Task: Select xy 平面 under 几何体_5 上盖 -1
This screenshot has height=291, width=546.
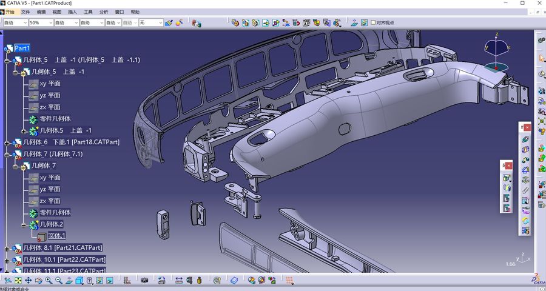Action: 50,84
